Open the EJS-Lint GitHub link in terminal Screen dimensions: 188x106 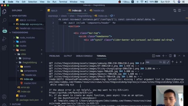(x=71, y=93)
